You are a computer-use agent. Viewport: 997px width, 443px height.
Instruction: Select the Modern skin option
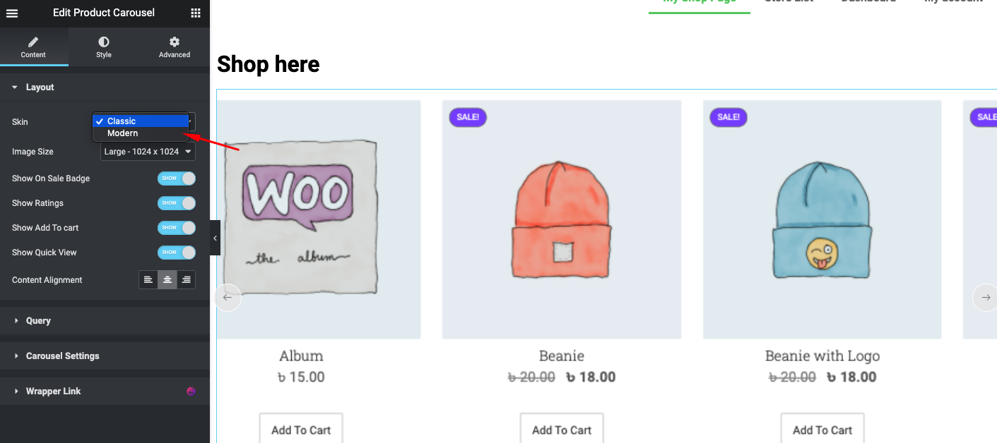pyautogui.click(x=123, y=133)
